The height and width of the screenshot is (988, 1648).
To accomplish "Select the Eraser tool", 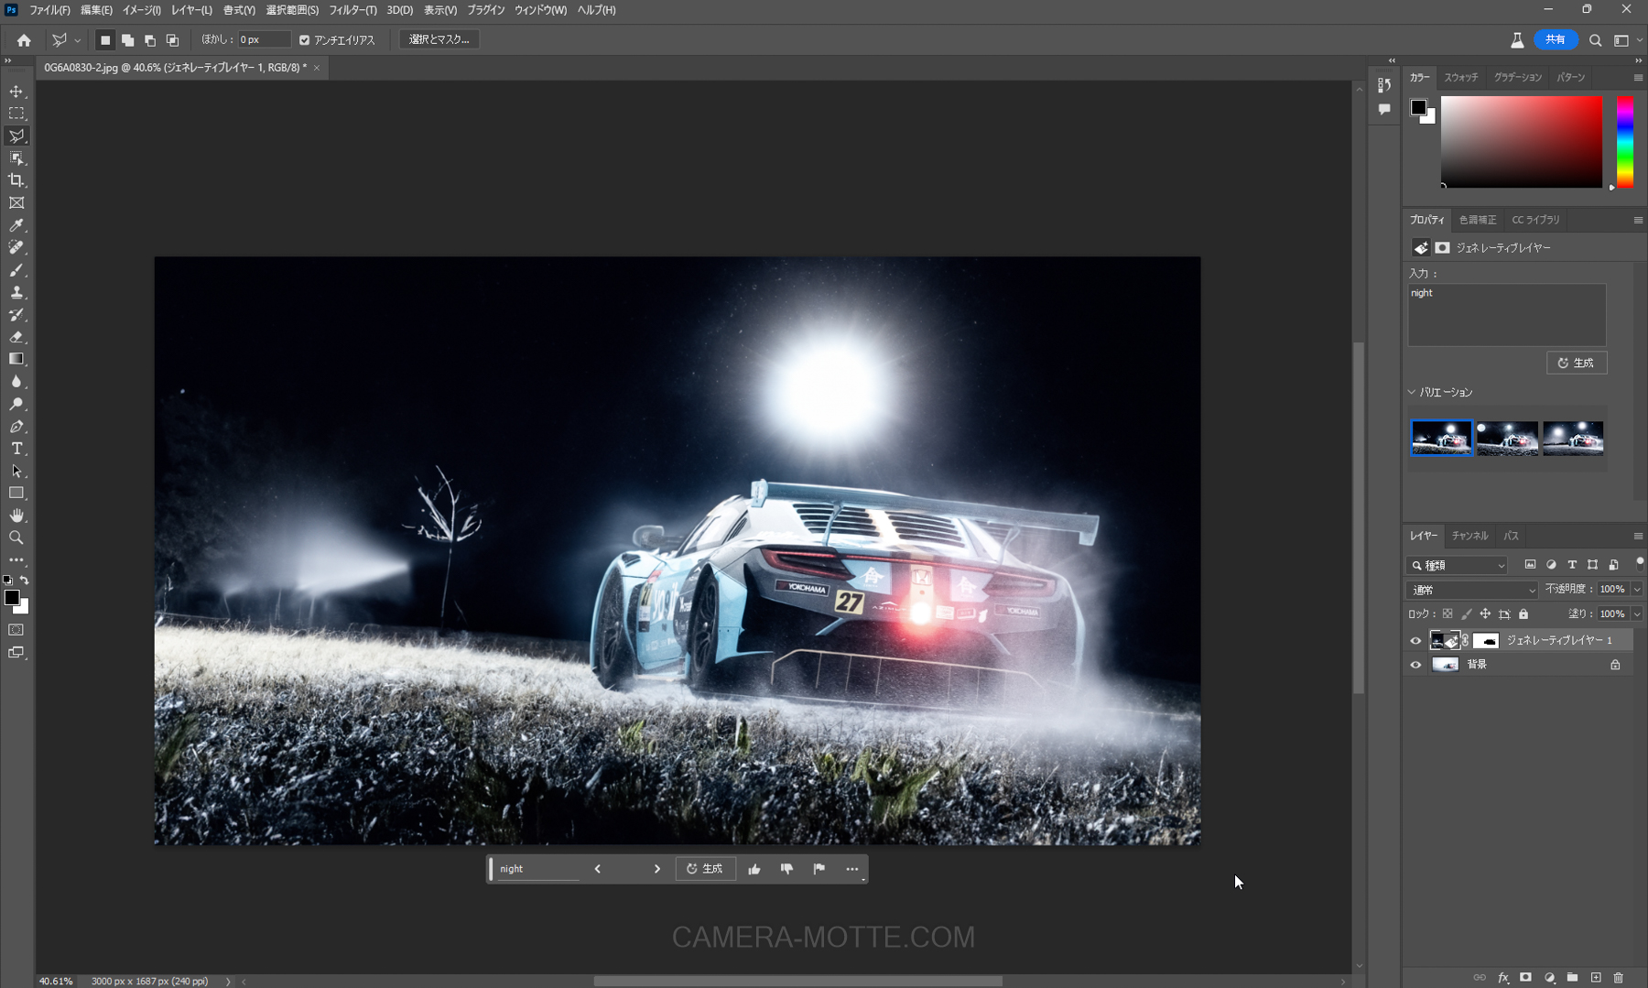I will [16, 337].
